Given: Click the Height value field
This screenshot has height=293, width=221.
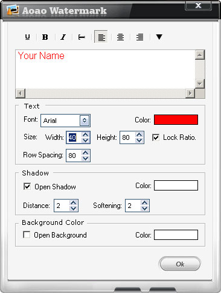Looking at the screenshot, I should click(x=127, y=137).
